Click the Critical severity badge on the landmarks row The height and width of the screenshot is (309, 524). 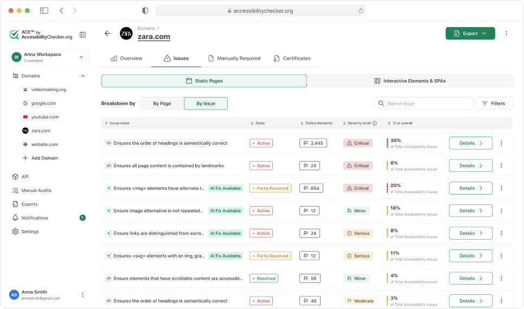tap(358, 166)
